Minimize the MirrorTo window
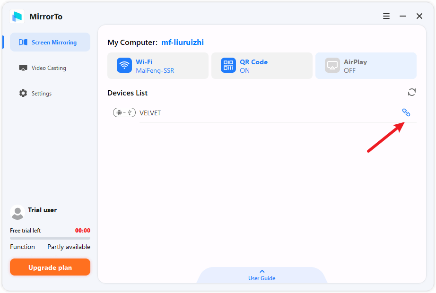Image resolution: width=436 pixels, height=293 pixels. click(x=402, y=16)
